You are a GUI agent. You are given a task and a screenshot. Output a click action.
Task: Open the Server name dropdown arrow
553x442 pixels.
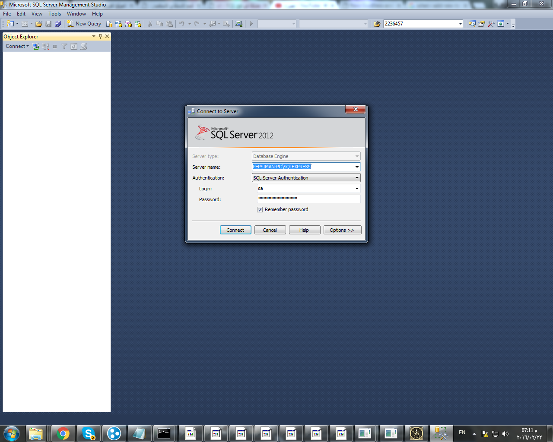point(357,167)
